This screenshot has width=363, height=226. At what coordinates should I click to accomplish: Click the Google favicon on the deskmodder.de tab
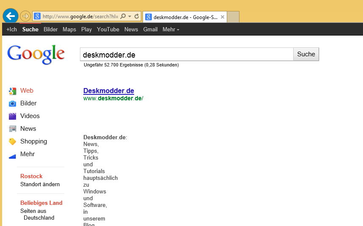[148, 17]
